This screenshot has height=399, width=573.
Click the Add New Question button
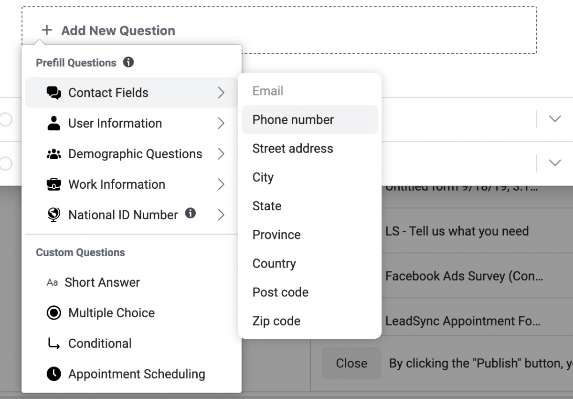pyautogui.click(x=109, y=30)
